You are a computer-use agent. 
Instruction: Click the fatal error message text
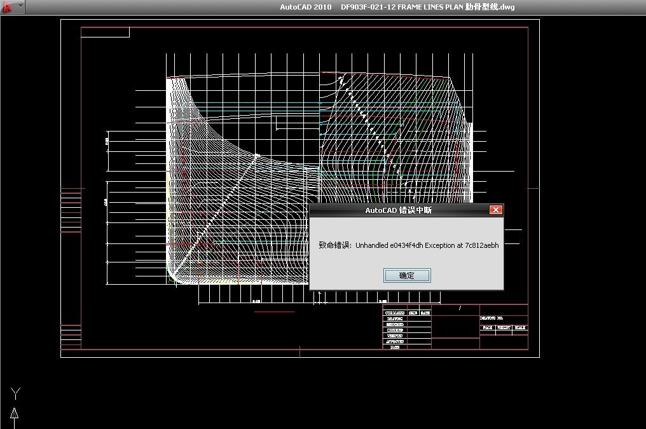coord(408,245)
